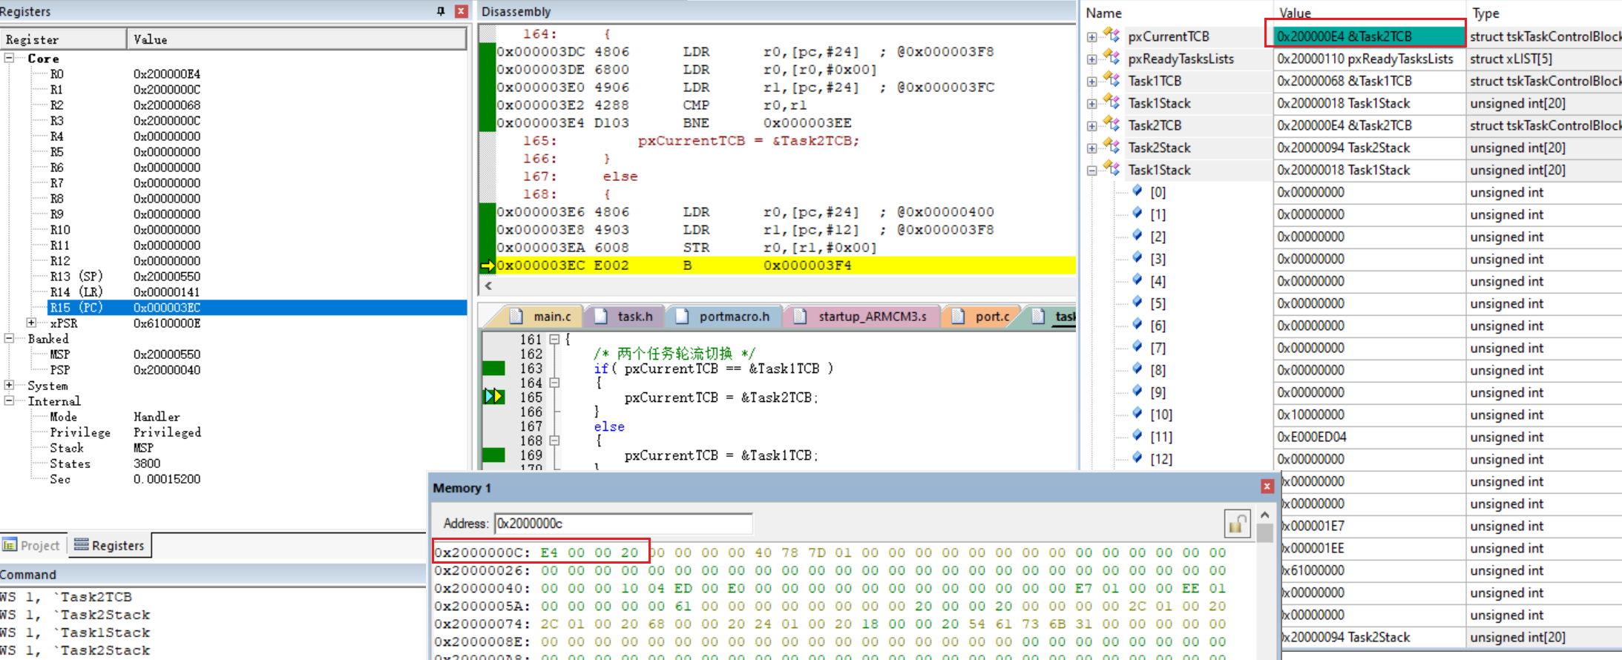Click the element [11] diamond icon
This screenshot has height=660, width=1622.
[1137, 436]
